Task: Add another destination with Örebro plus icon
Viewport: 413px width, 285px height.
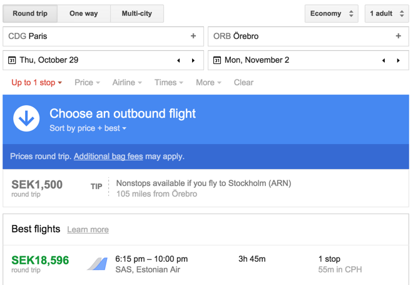Action: [x=398, y=36]
